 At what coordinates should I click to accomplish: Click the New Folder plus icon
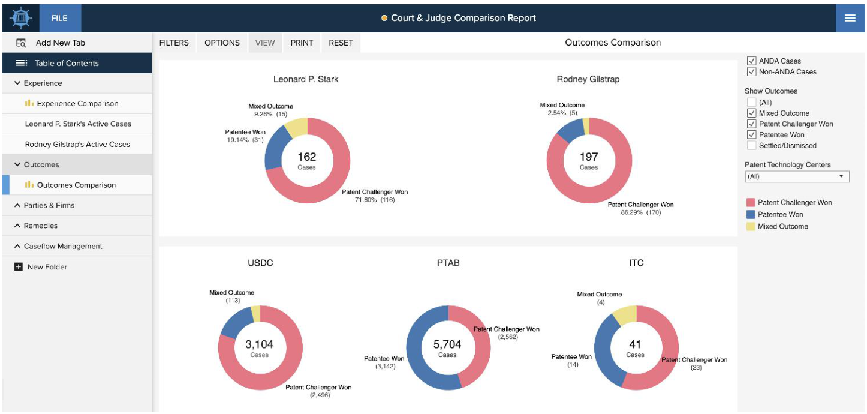coord(19,266)
